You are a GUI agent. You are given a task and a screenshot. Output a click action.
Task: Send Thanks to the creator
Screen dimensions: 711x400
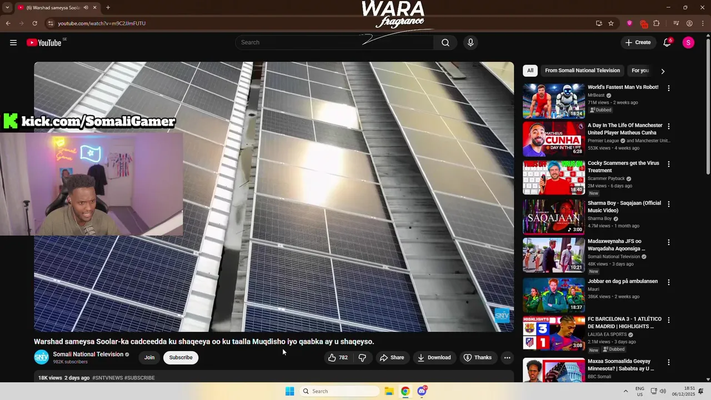478,357
